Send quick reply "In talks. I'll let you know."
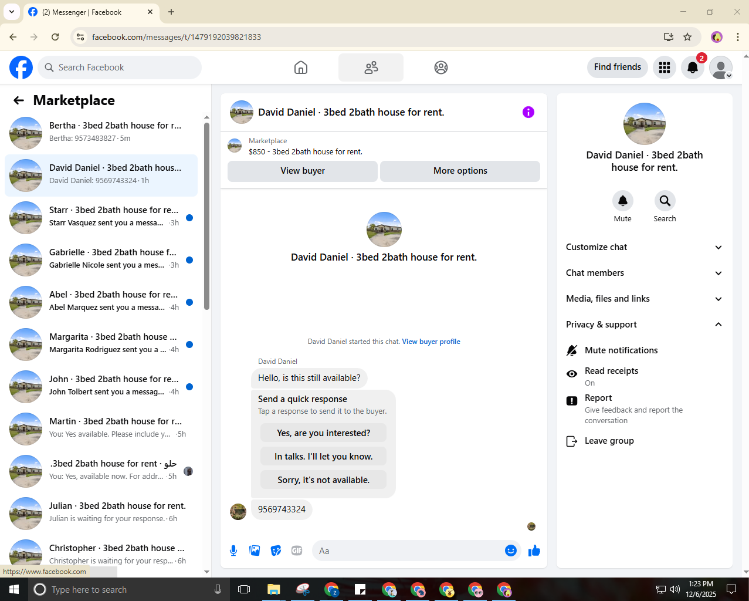The width and height of the screenshot is (749, 601). click(x=323, y=457)
